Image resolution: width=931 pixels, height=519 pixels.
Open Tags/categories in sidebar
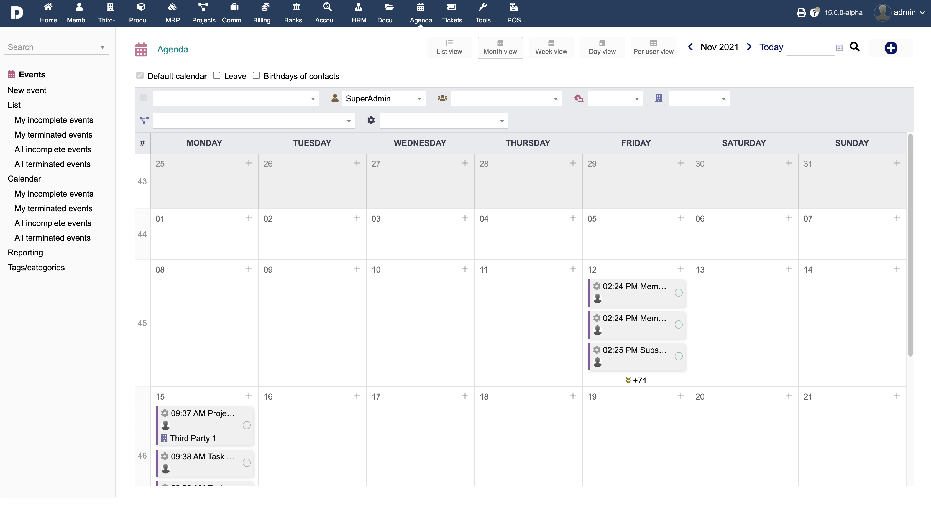36,267
